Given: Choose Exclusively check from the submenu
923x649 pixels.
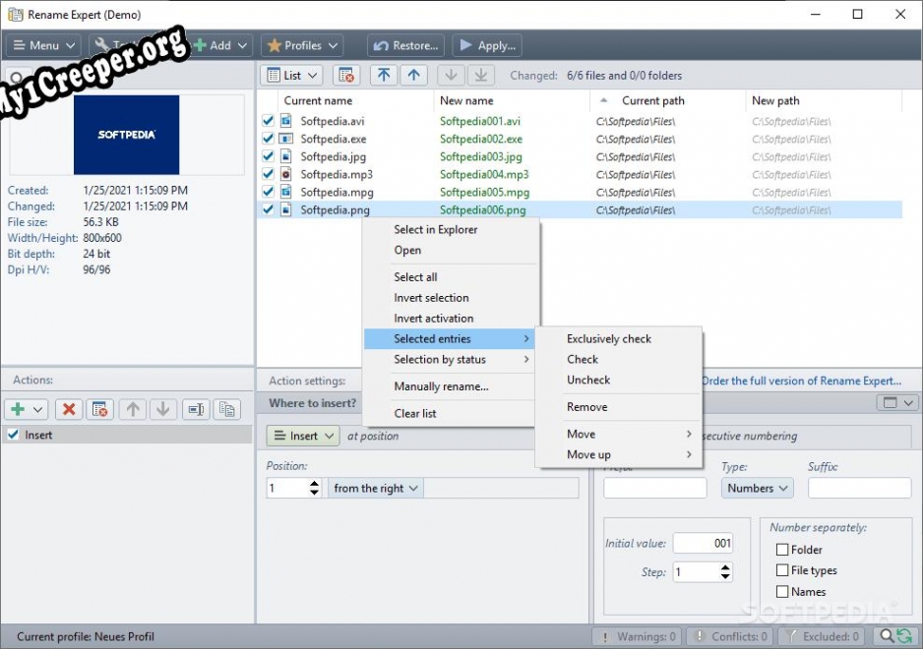Looking at the screenshot, I should pos(609,338).
